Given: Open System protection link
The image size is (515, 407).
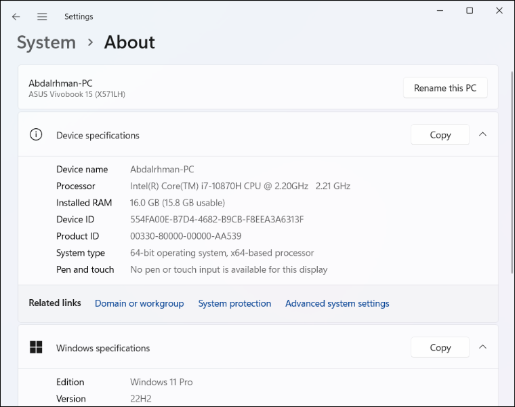Looking at the screenshot, I should tap(234, 303).
